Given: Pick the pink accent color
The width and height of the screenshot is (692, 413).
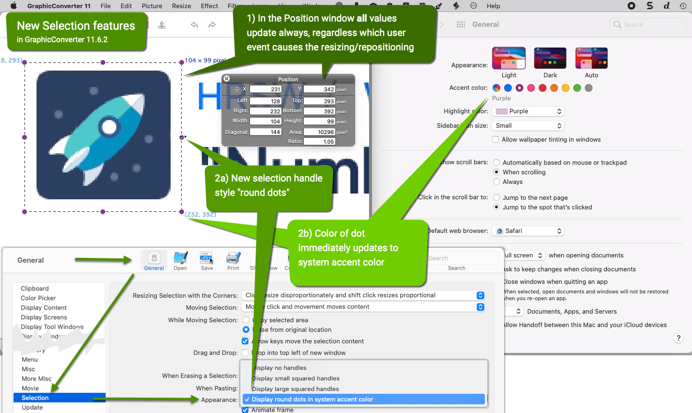Looking at the screenshot, I should (x=531, y=88).
